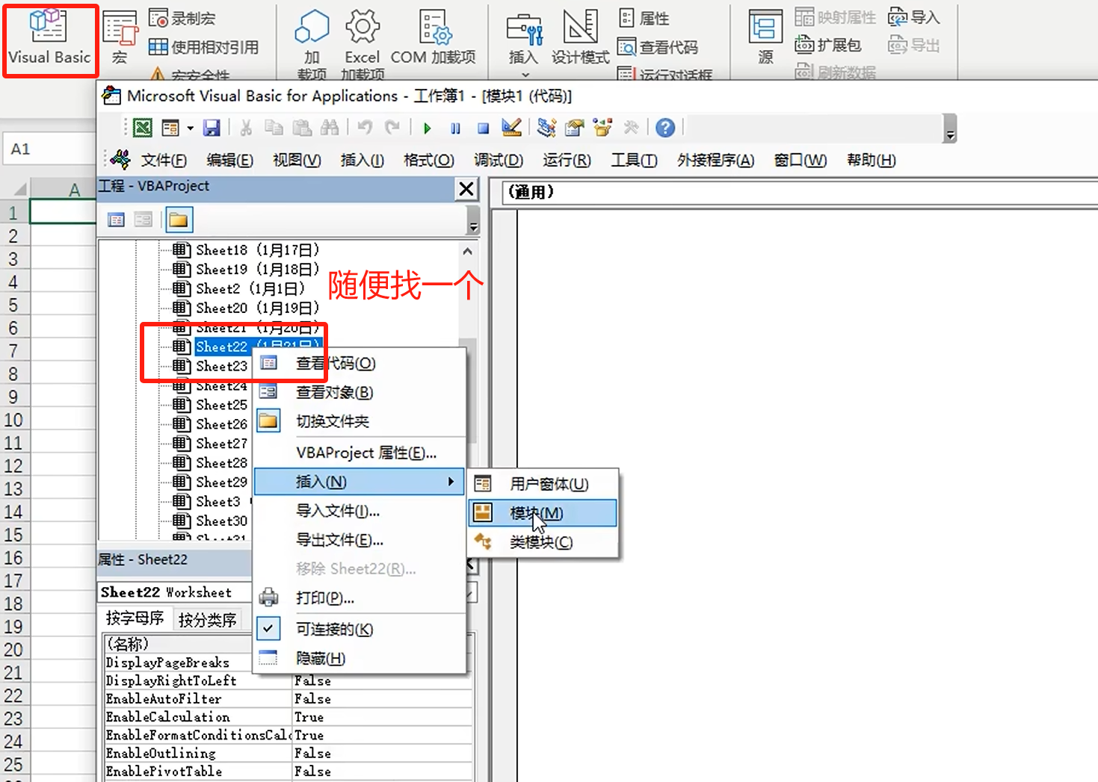Click View Code (查看代码) in ribbon

pyautogui.click(x=658, y=47)
